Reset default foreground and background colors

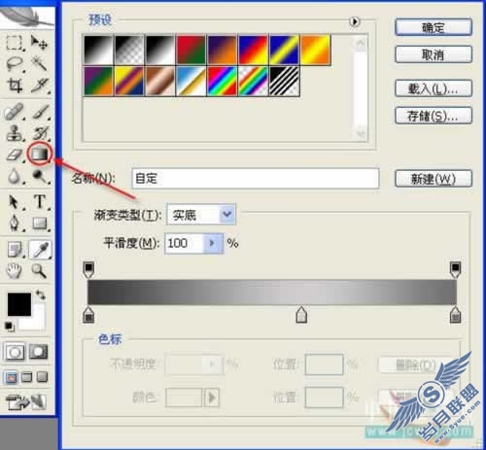tap(9, 326)
